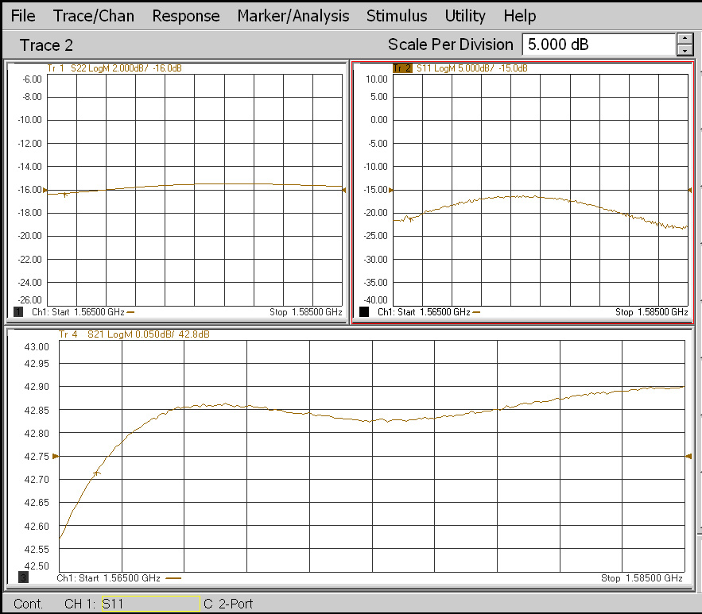Open the File menu
702x614 pixels.
pyautogui.click(x=23, y=16)
